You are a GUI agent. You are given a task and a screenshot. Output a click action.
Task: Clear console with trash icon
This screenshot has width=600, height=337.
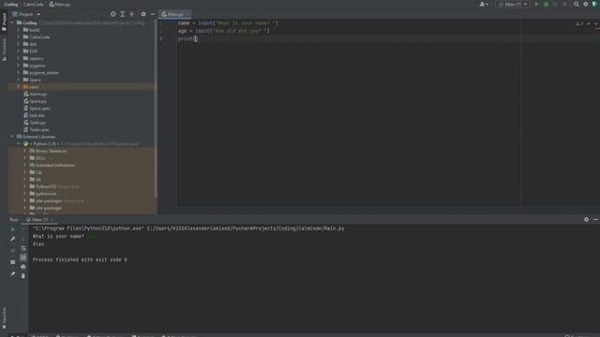23,276
